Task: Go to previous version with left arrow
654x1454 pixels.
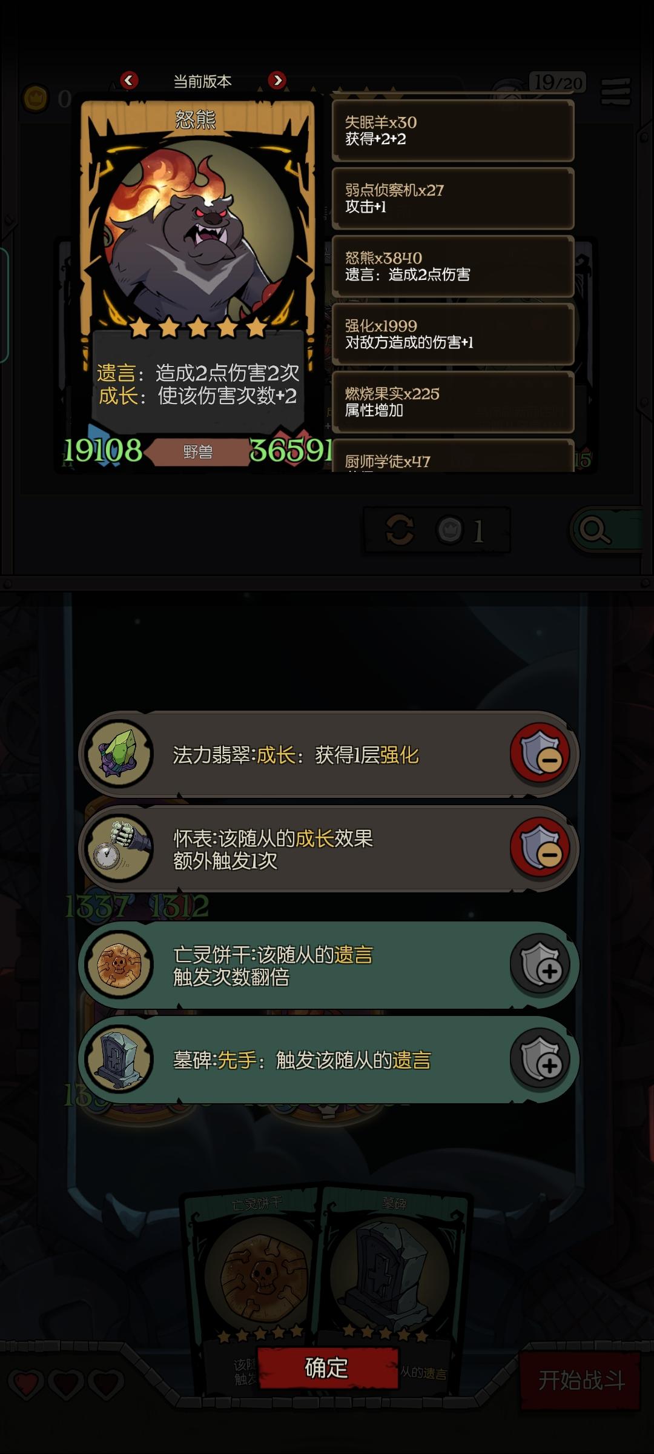Action: coord(129,80)
